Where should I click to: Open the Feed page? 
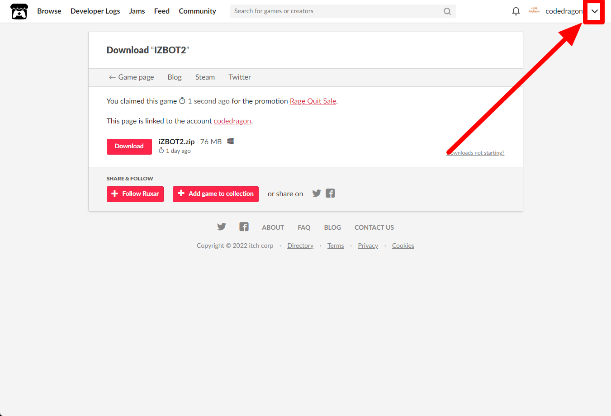coord(162,11)
